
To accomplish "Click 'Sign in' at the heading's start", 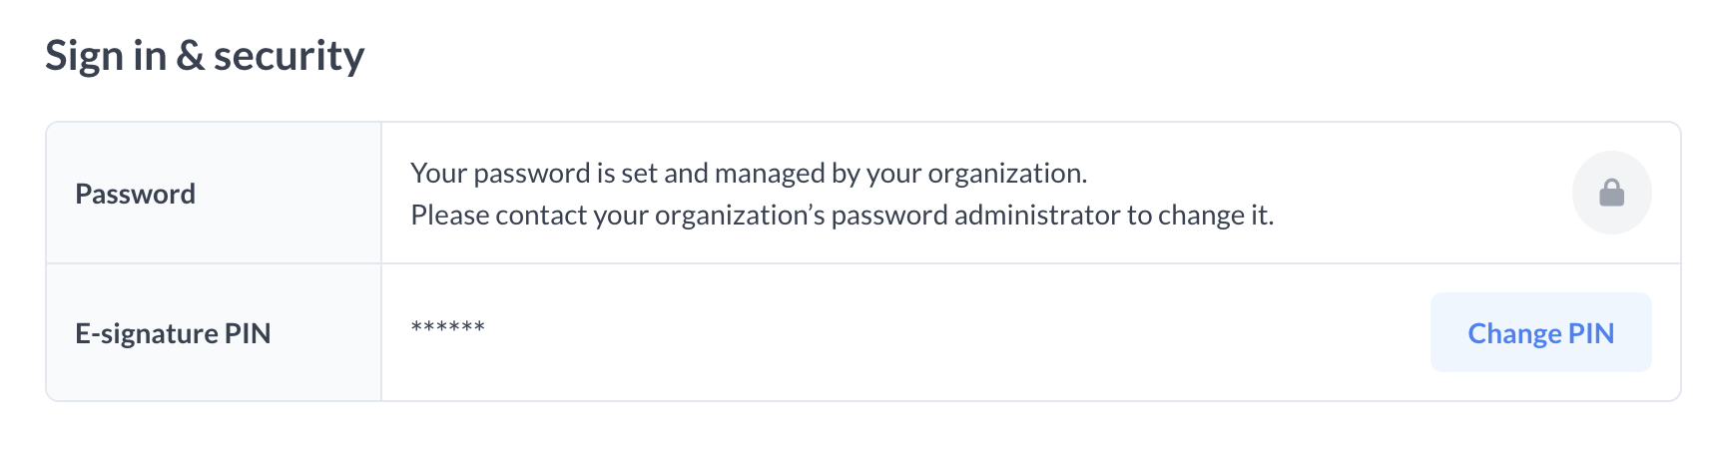I will [105, 56].
